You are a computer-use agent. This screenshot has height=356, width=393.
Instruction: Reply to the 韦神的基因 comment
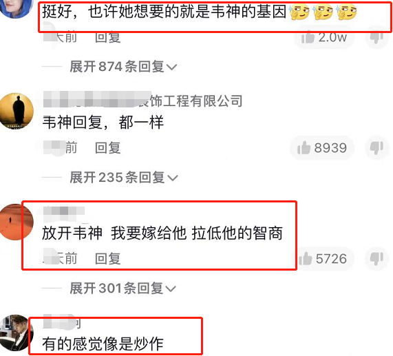[x=108, y=38]
